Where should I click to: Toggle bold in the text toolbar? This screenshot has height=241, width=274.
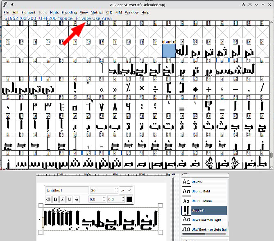tap(55, 199)
